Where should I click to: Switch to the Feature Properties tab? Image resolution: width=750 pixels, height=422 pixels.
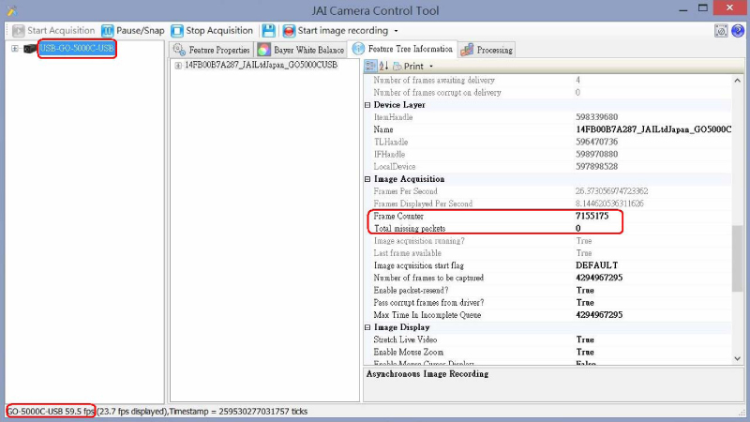pos(212,49)
